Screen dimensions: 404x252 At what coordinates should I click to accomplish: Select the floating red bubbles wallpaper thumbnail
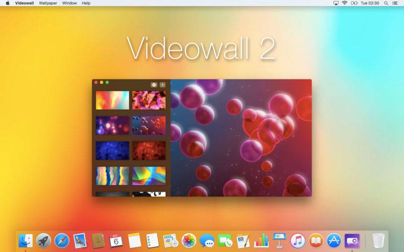[149, 125]
